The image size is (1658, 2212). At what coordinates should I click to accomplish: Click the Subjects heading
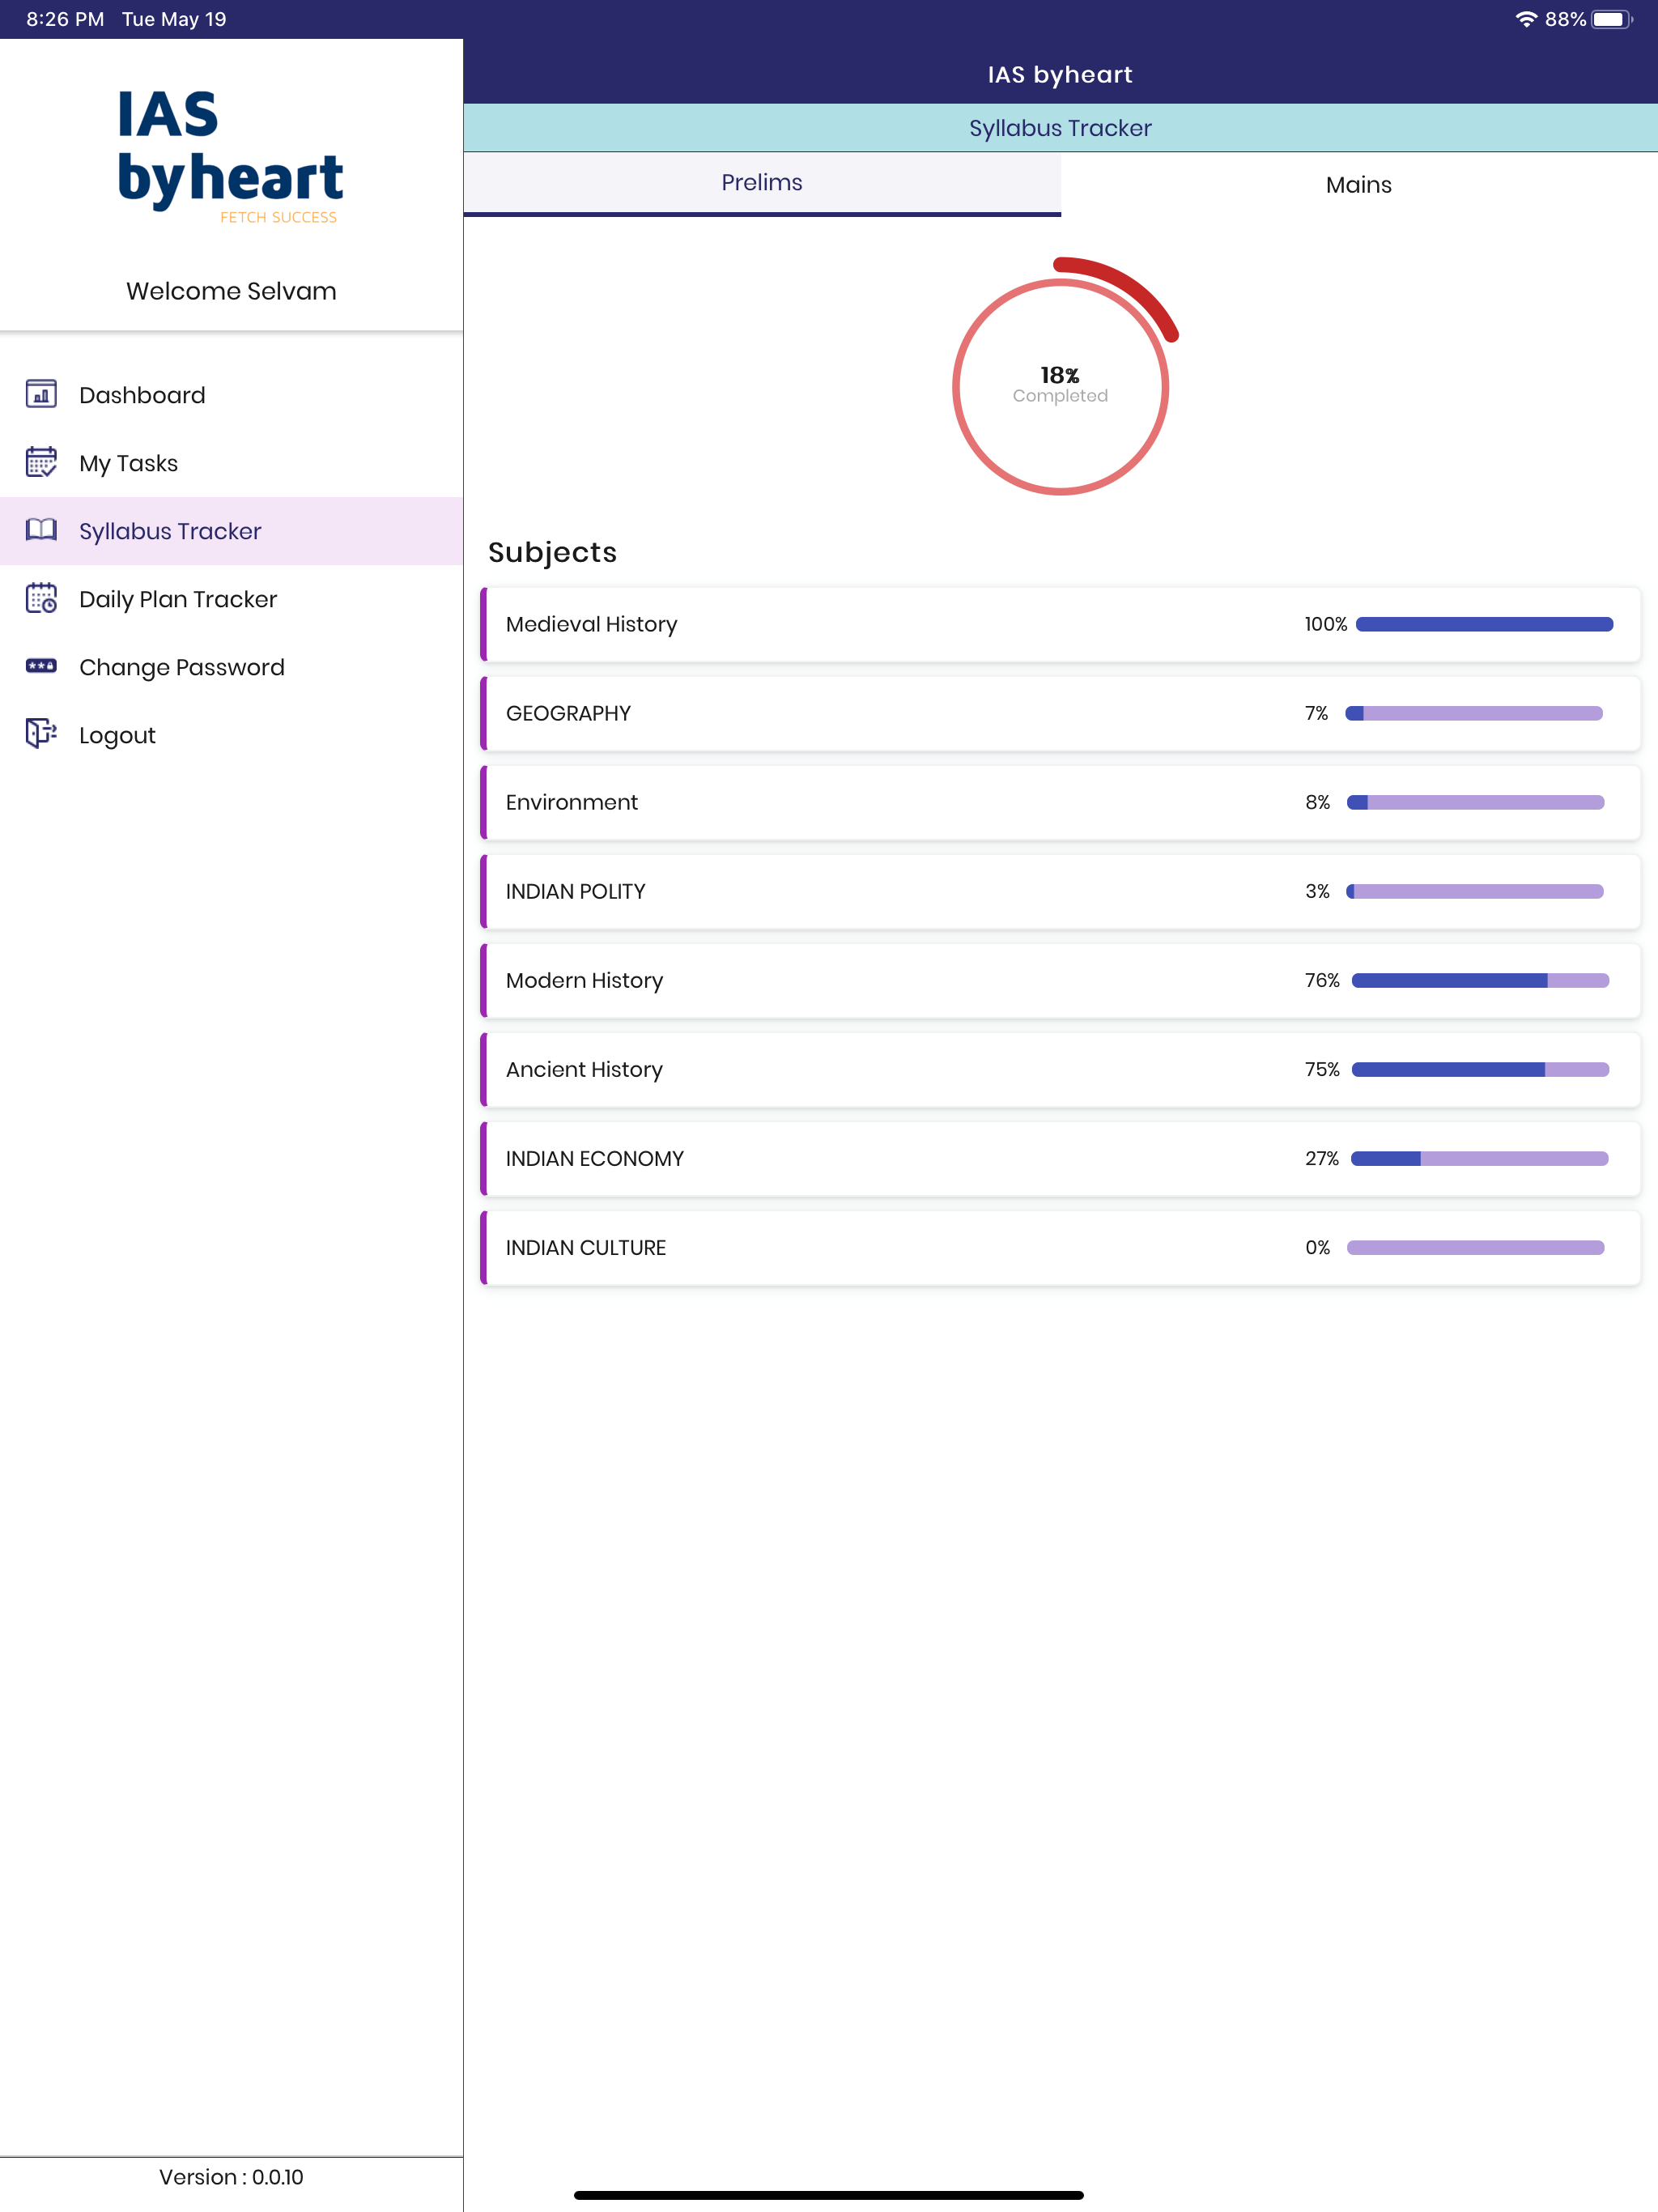click(552, 552)
